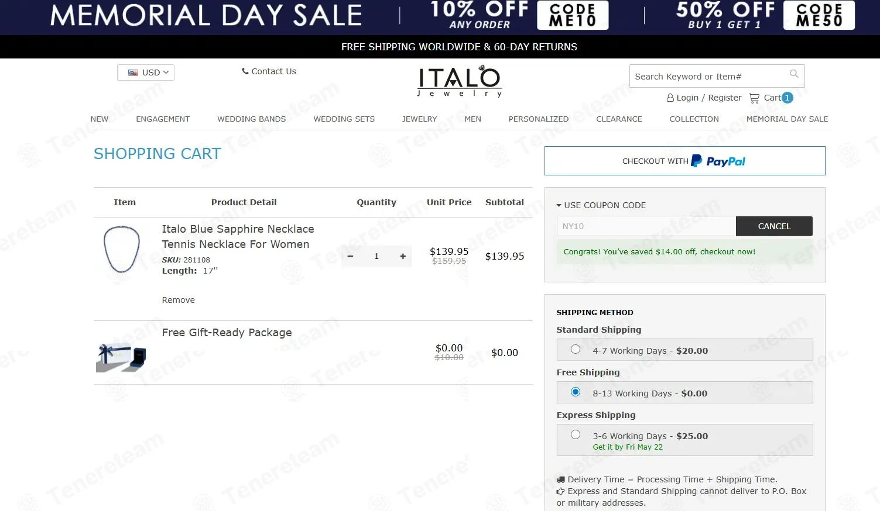Screen dimensions: 880x511
Task: Remove the sapphire necklace from cart
Action: click(x=179, y=300)
